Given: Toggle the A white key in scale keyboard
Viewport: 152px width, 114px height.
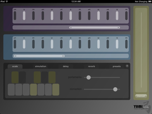Looking at the screenshot, I should tap(48, 90).
